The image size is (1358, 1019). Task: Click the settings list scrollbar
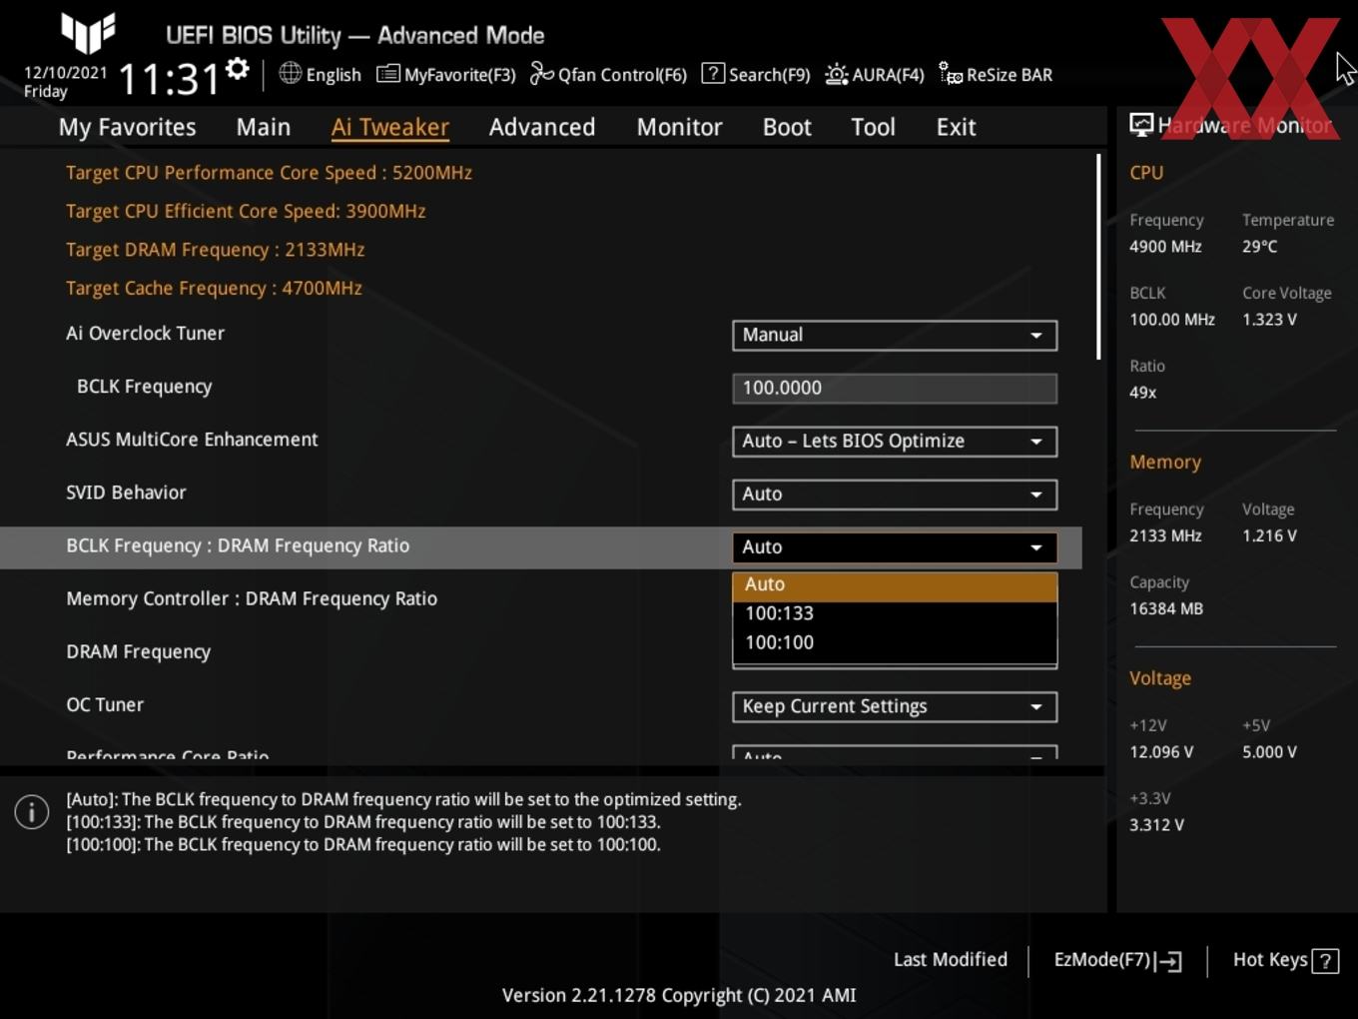point(1098,256)
